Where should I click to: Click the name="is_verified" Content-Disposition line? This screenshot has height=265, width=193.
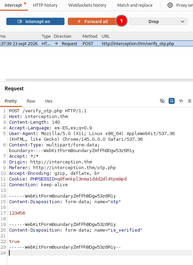click(75, 230)
